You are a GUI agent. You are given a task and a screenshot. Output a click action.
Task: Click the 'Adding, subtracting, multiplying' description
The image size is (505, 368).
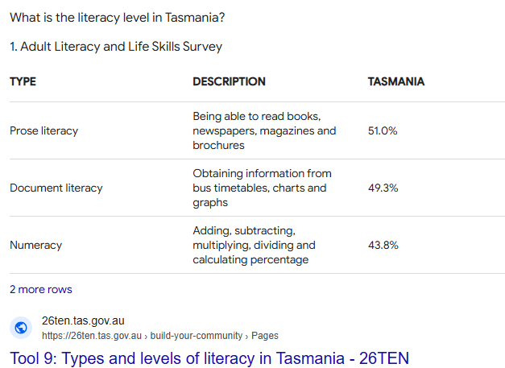point(254,245)
